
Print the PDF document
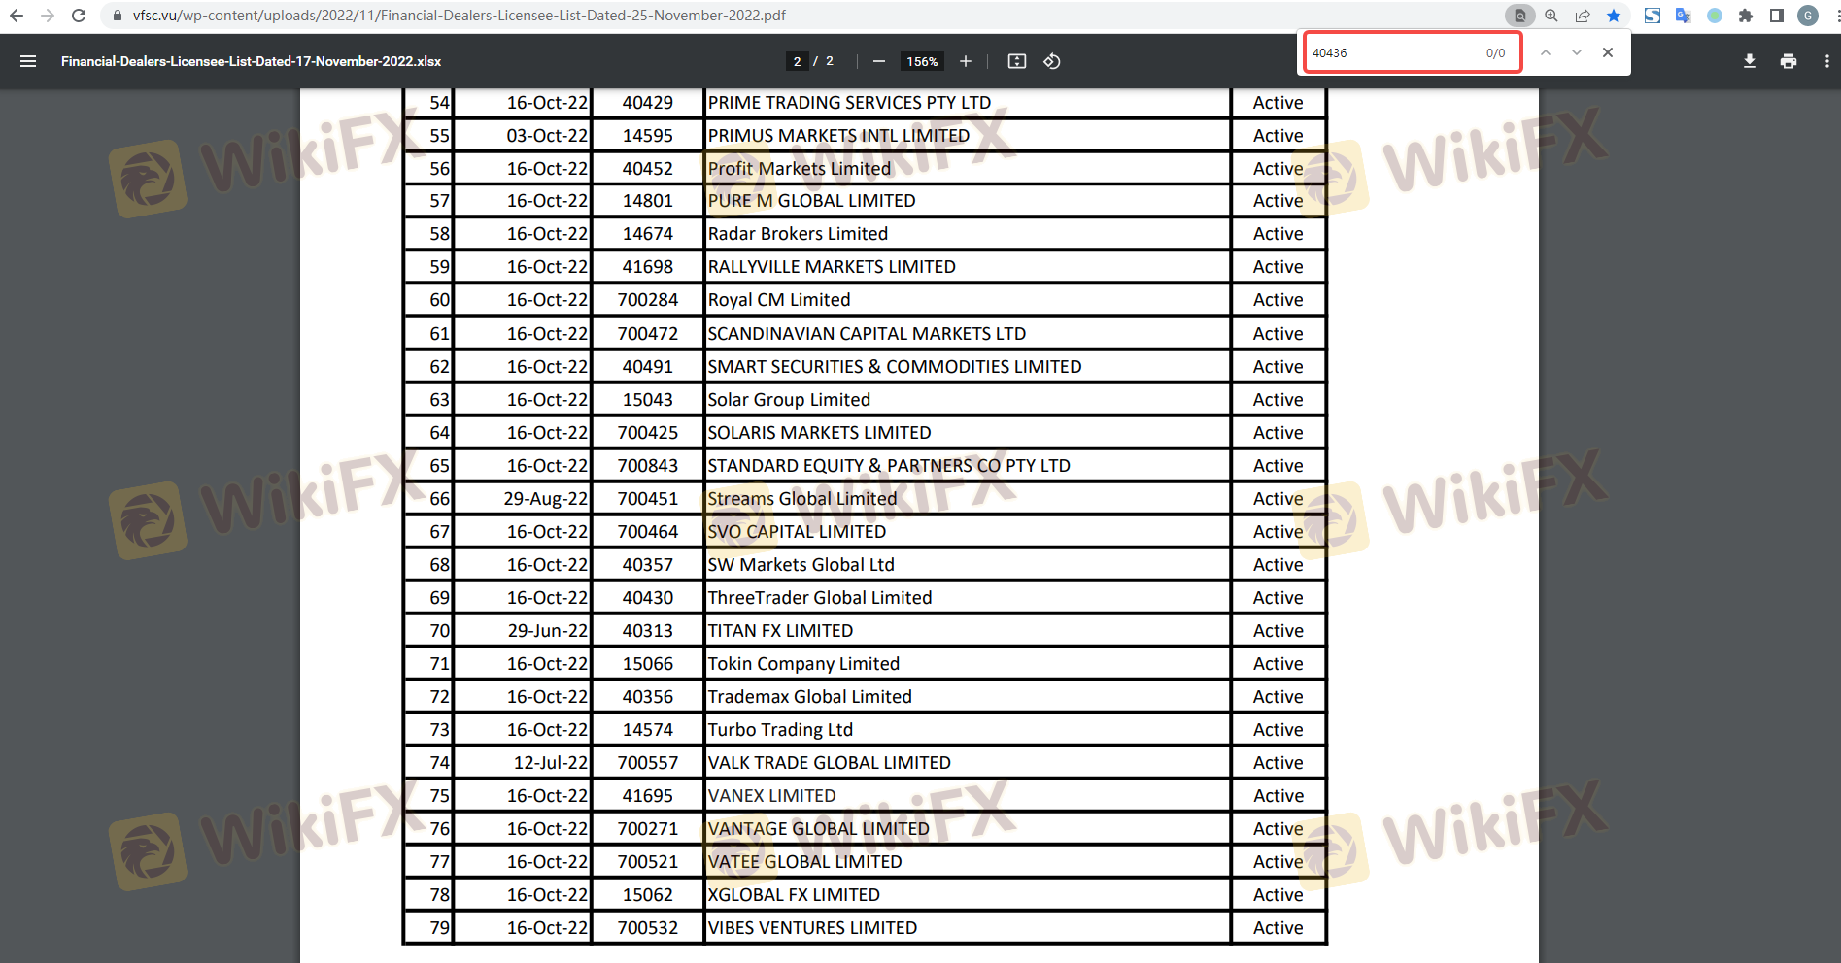[x=1788, y=61]
